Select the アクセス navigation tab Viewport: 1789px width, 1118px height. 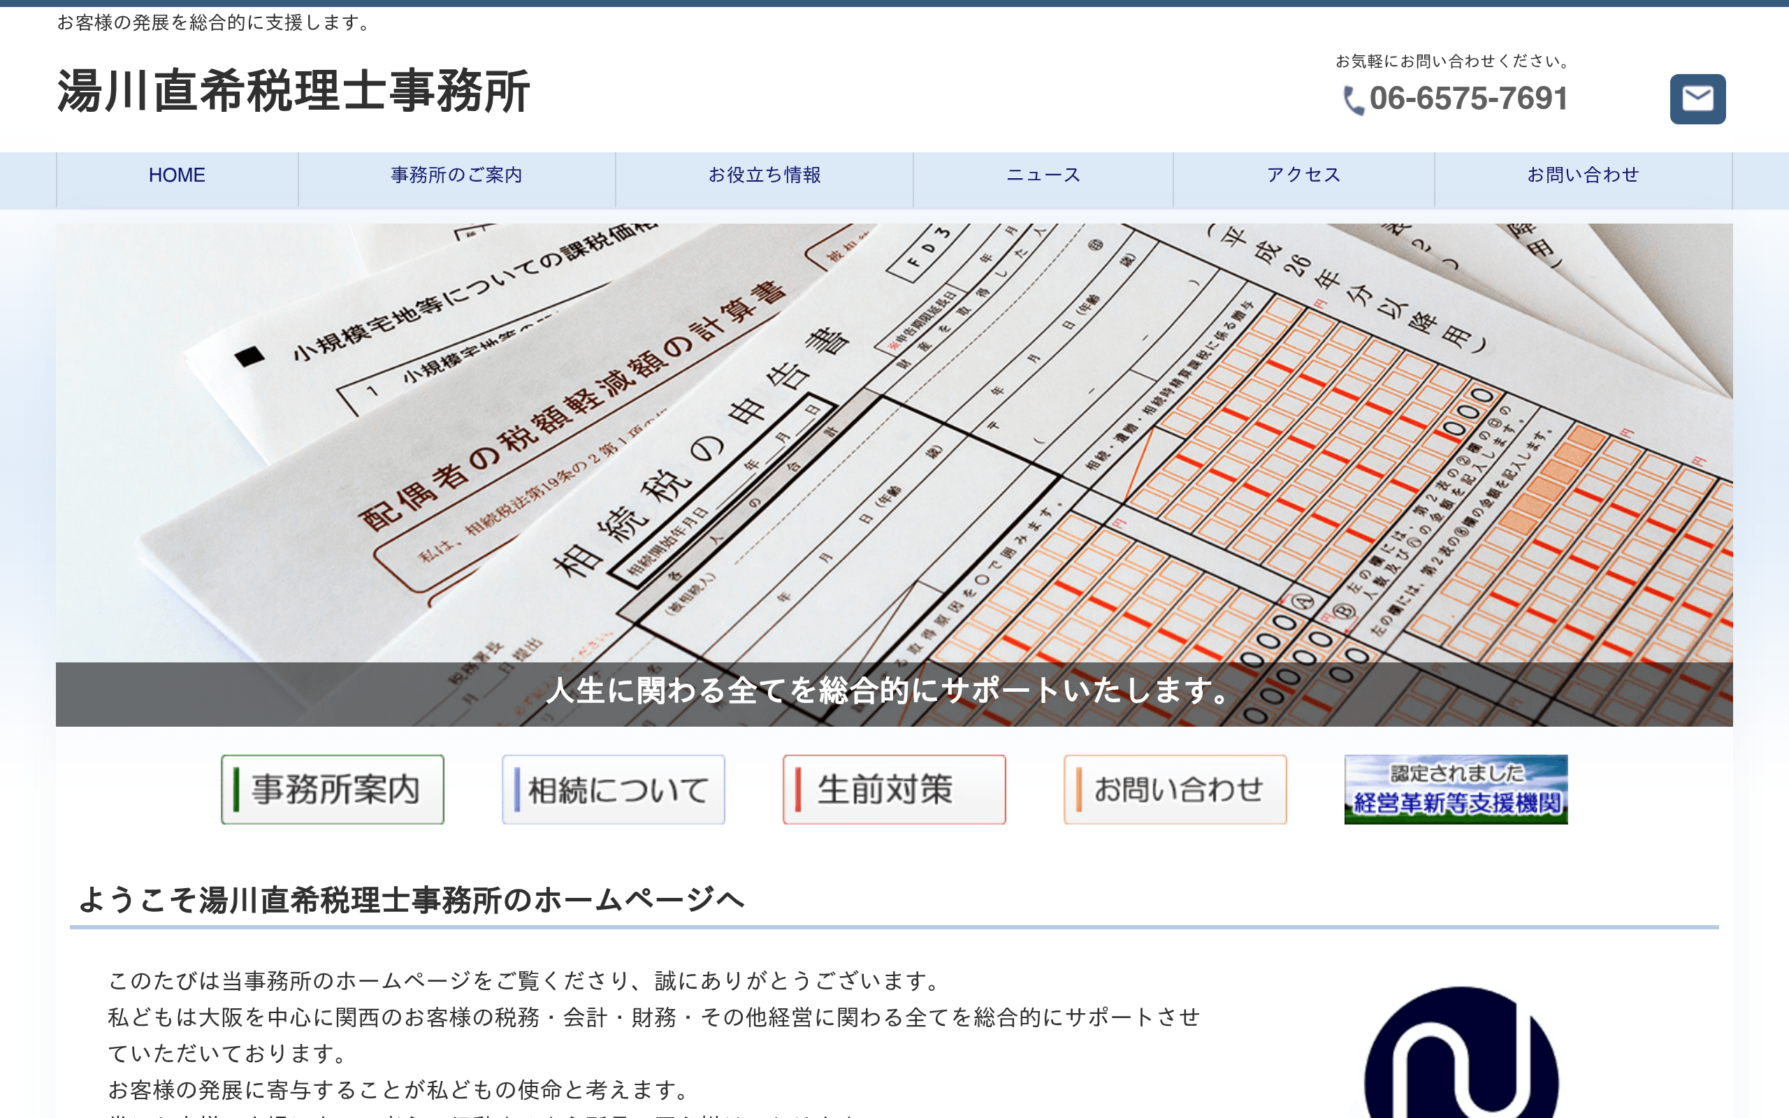(1303, 175)
